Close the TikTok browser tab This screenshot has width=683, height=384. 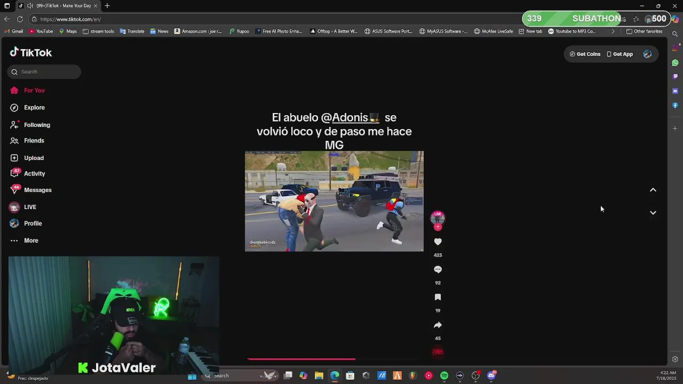point(96,6)
